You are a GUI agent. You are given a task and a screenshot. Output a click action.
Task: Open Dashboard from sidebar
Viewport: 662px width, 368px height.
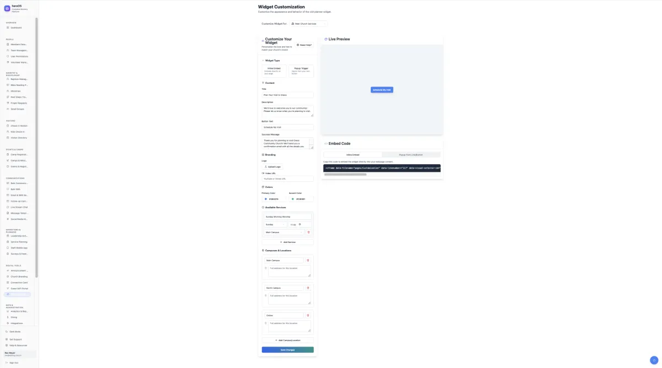pyautogui.click(x=16, y=28)
